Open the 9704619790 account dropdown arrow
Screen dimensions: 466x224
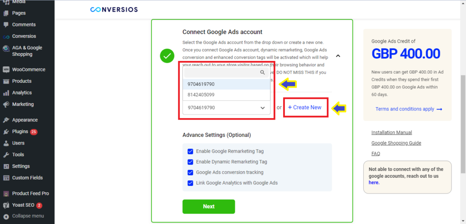(x=263, y=108)
